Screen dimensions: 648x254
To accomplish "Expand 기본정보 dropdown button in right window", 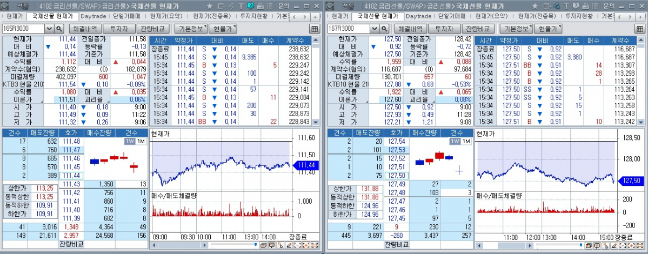I will click(516, 29).
